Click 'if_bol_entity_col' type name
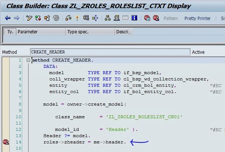The height and width of the screenshot is (152, 225). (149, 92)
